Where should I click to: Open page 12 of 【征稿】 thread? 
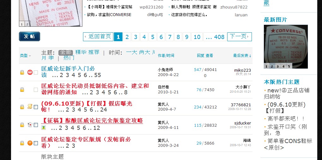tap(97, 128)
